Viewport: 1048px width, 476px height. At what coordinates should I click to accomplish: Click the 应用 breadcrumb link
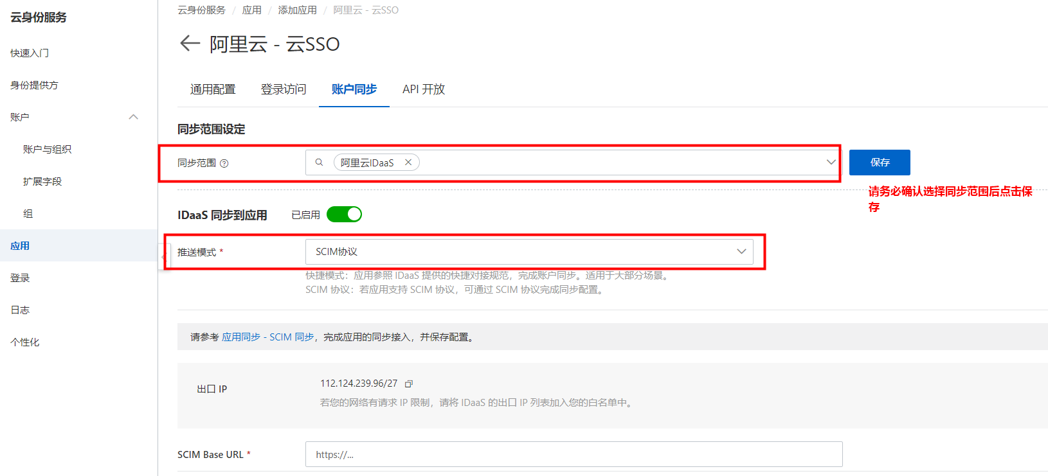pos(252,10)
